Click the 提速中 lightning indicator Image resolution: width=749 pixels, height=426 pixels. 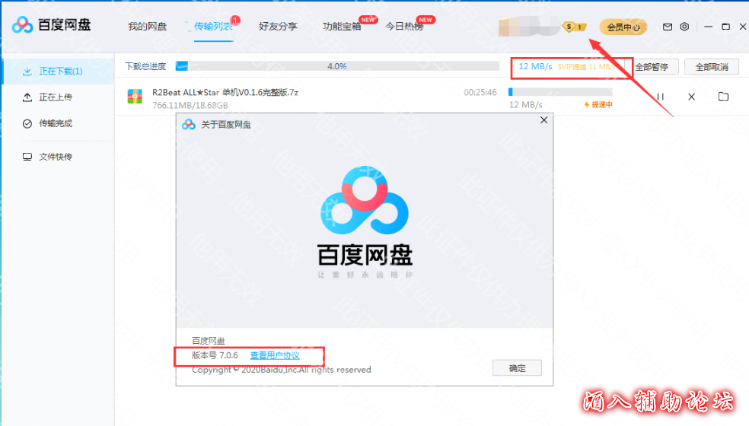click(x=598, y=104)
